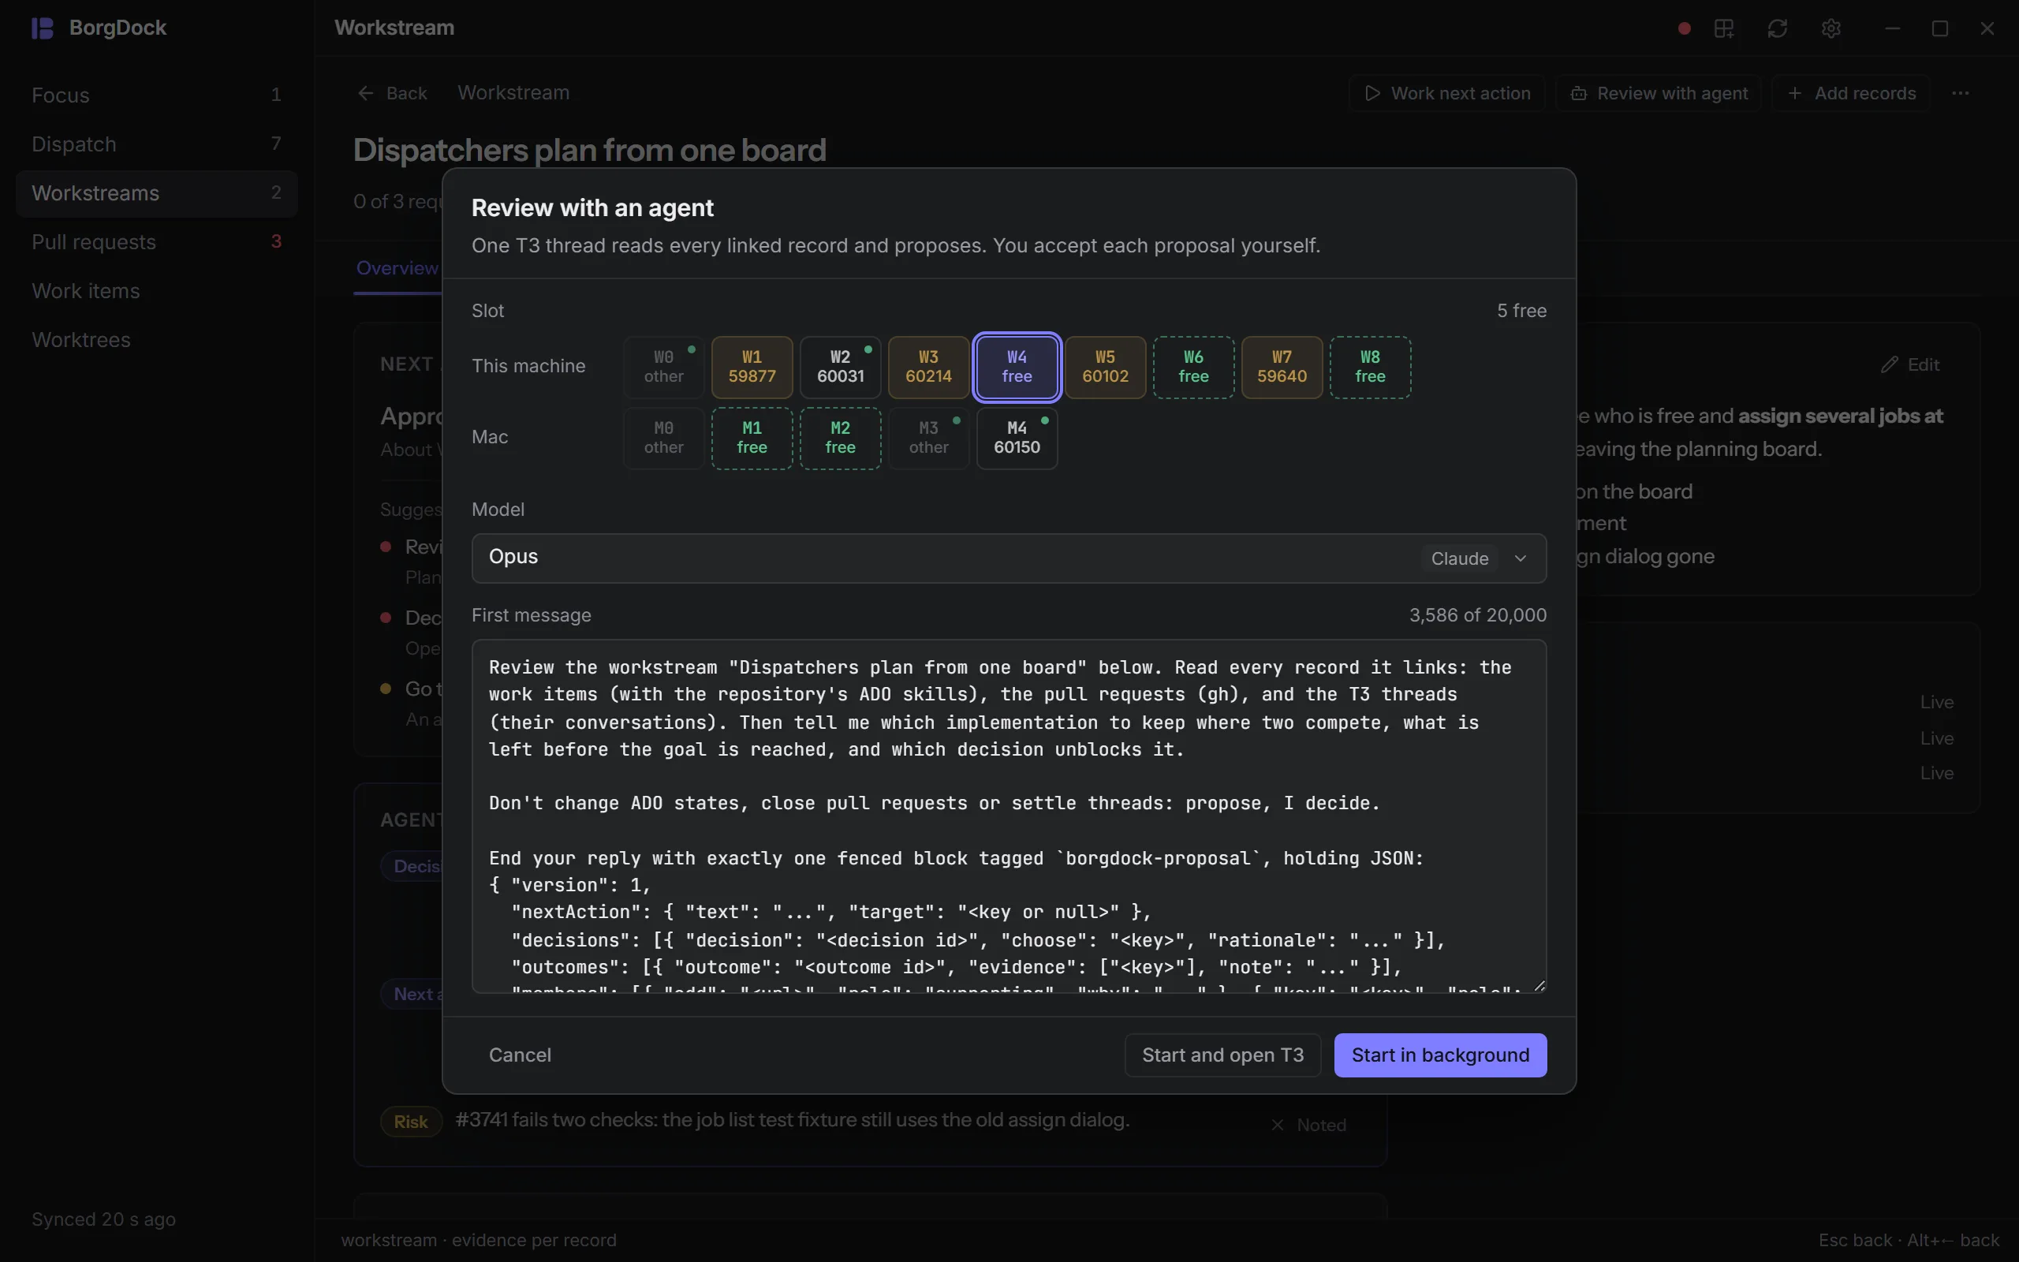Select Mac slot M3 other
2019x1262 pixels.
tap(928, 439)
